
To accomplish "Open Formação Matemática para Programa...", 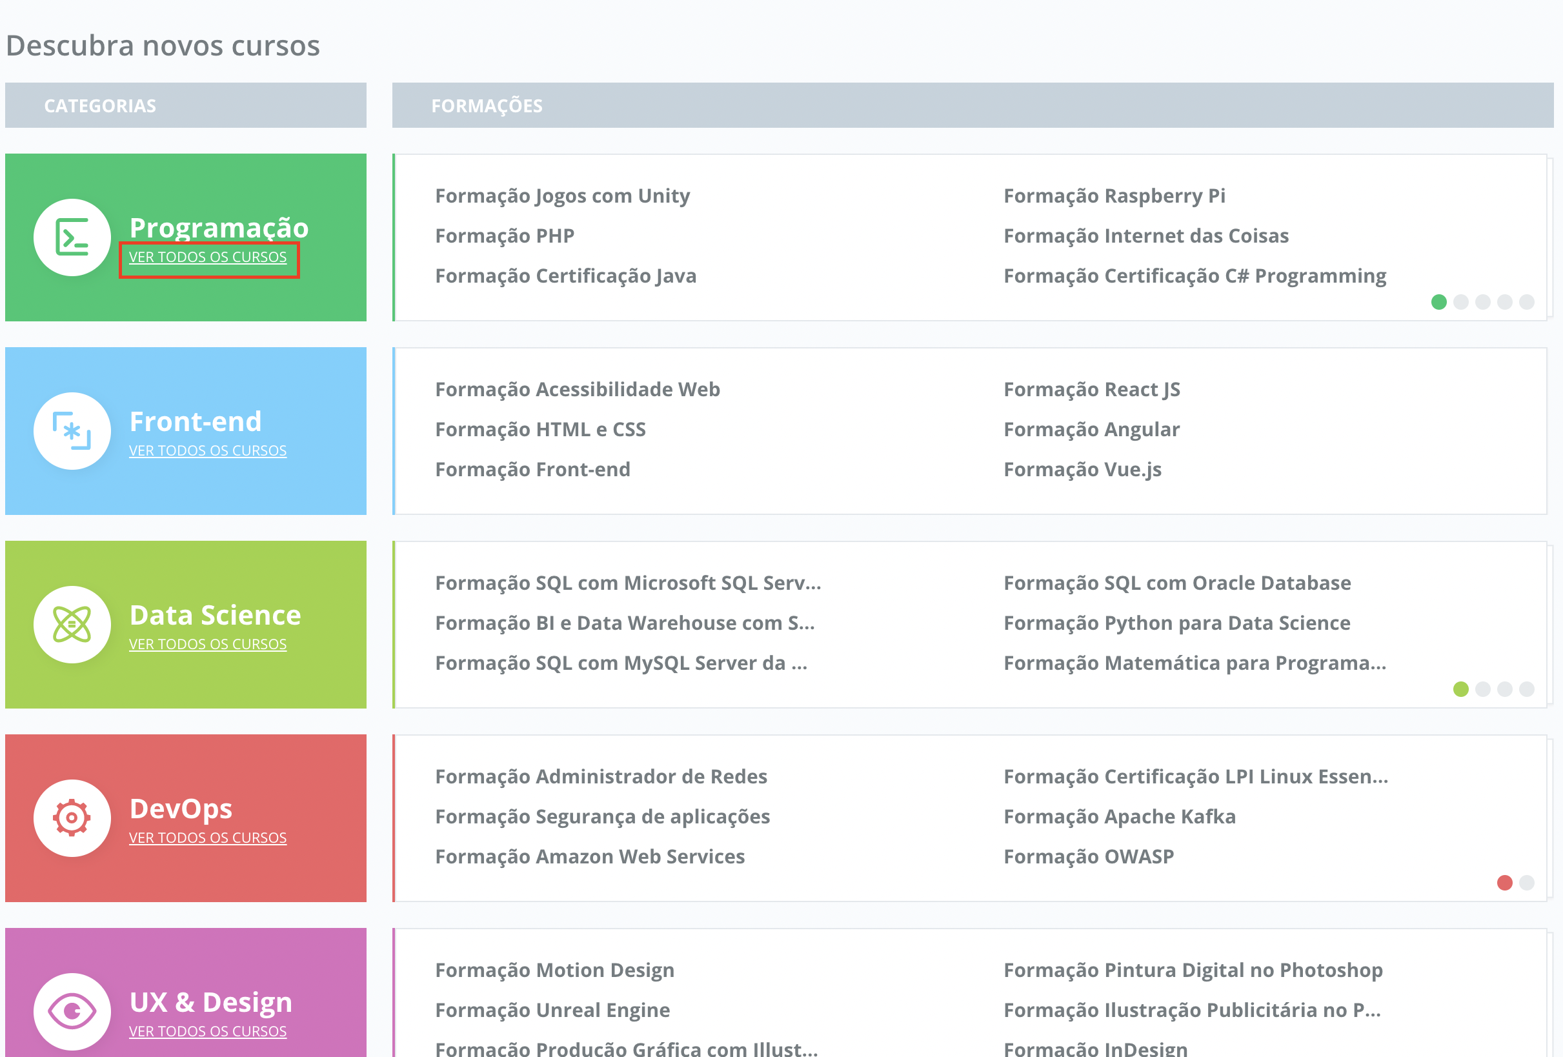I will pos(1195,663).
